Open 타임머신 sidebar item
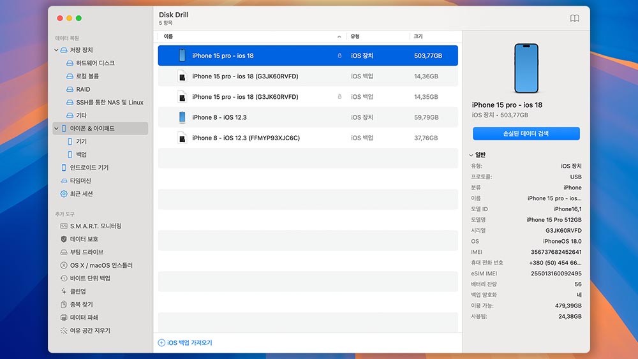Screen dimensions: 638x359 pyautogui.click(x=80, y=180)
